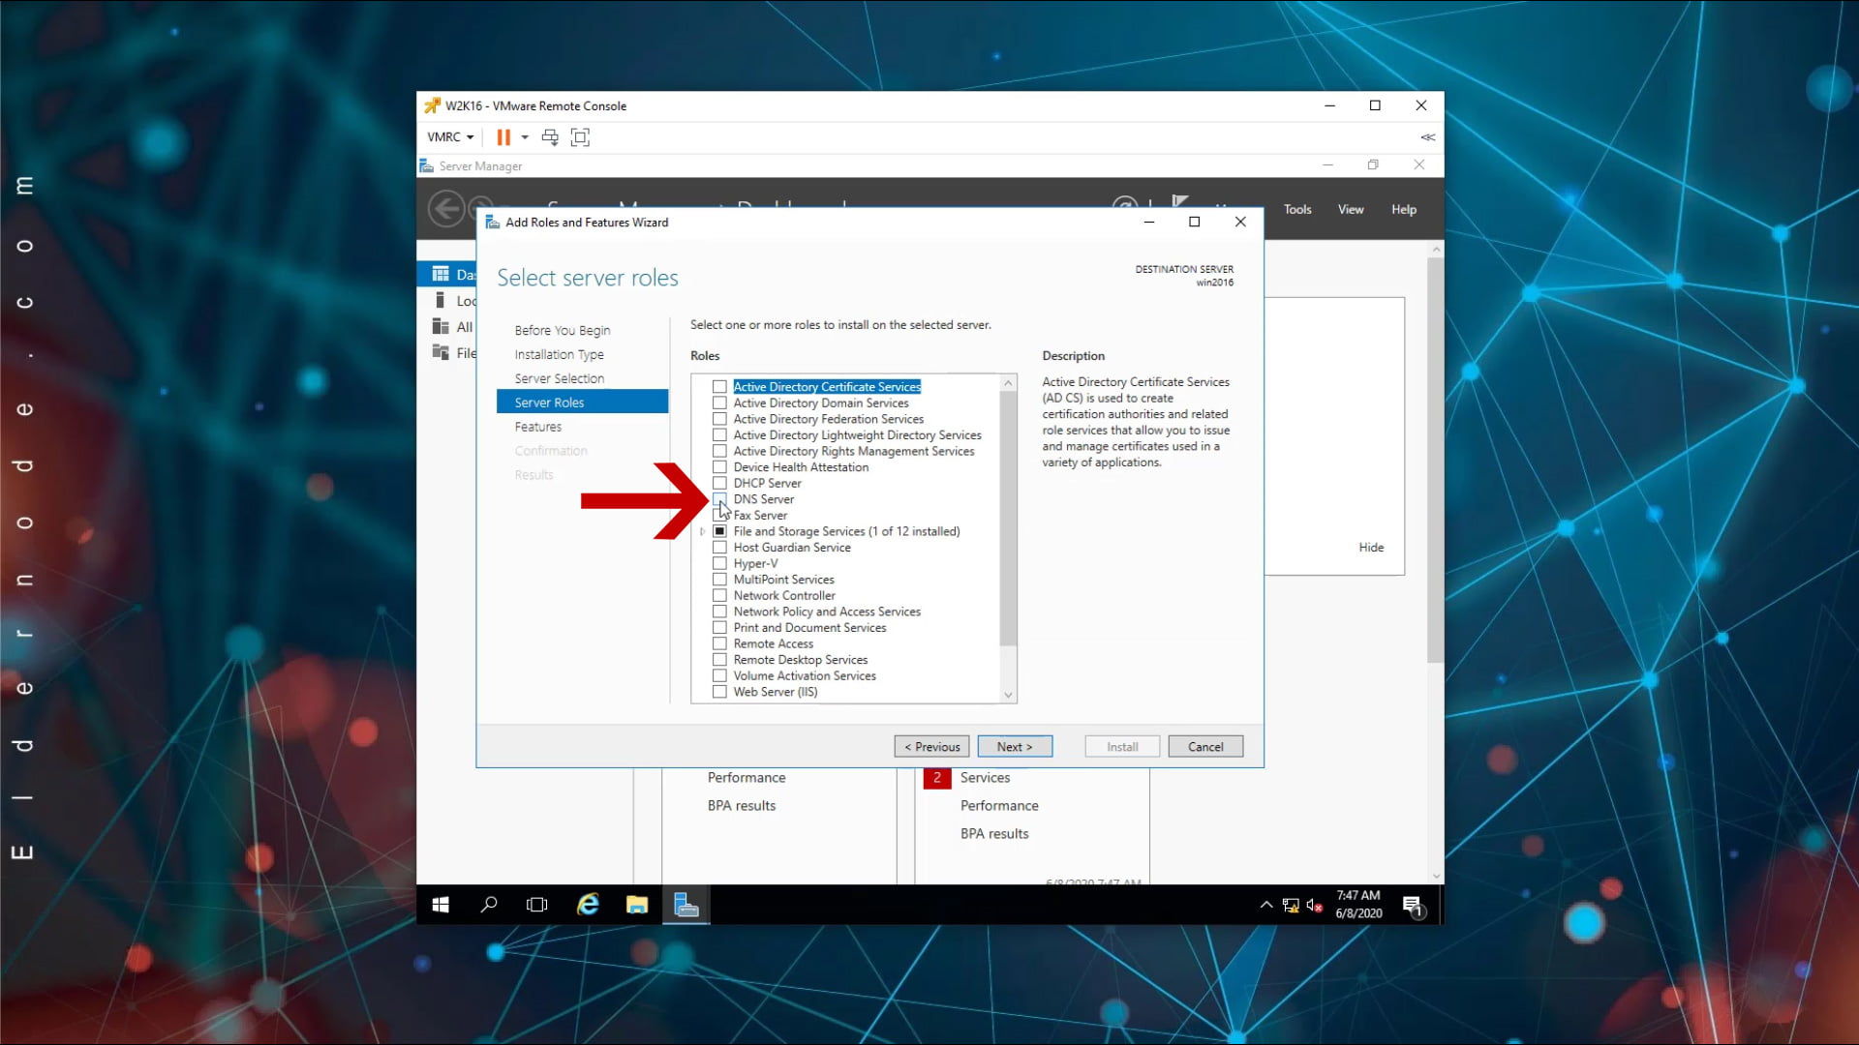The width and height of the screenshot is (1859, 1045).
Task: Expand File and Storage Services tree node
Action: pyautogui.click(x=703, y=531)
